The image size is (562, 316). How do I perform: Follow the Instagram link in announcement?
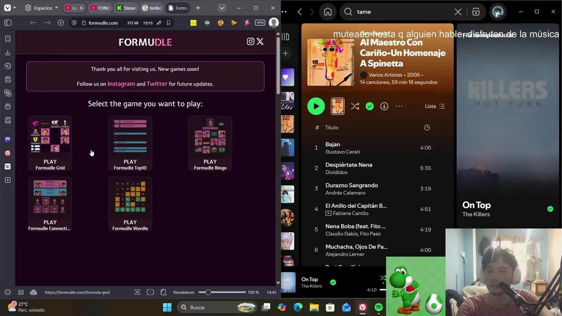click(121, 84)
